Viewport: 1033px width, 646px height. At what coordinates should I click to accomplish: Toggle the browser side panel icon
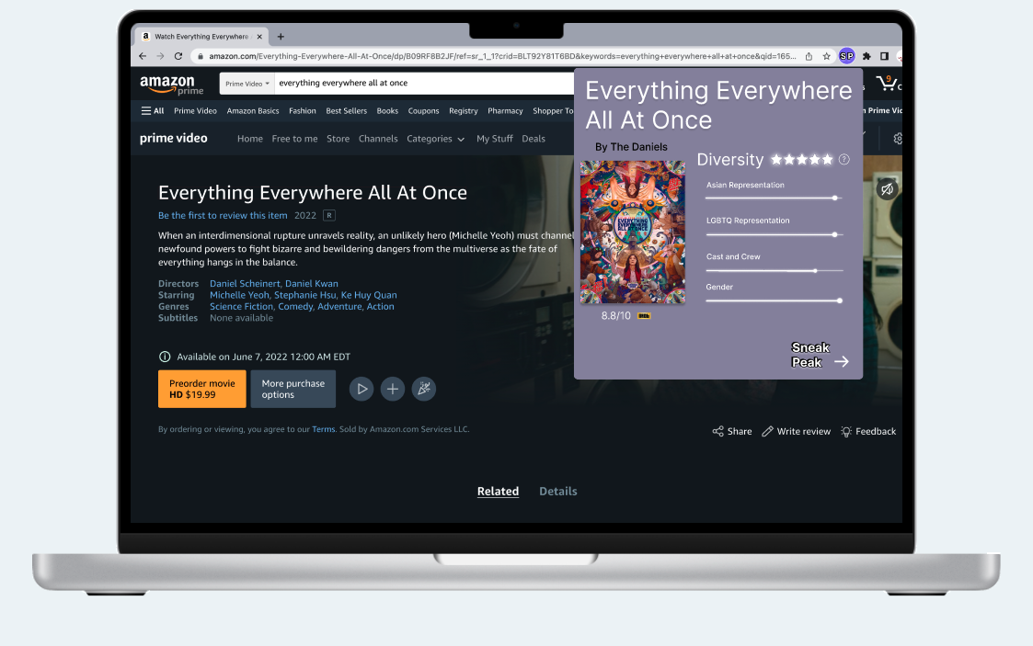(884, 57)
